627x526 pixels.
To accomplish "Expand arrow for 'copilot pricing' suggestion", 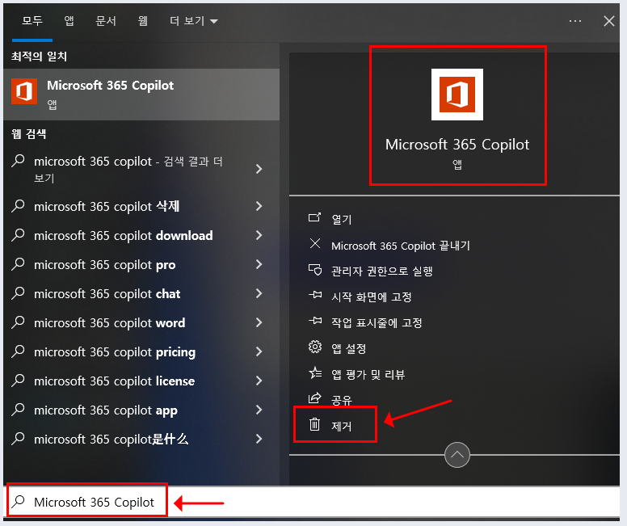I will (x=259, y=351).
